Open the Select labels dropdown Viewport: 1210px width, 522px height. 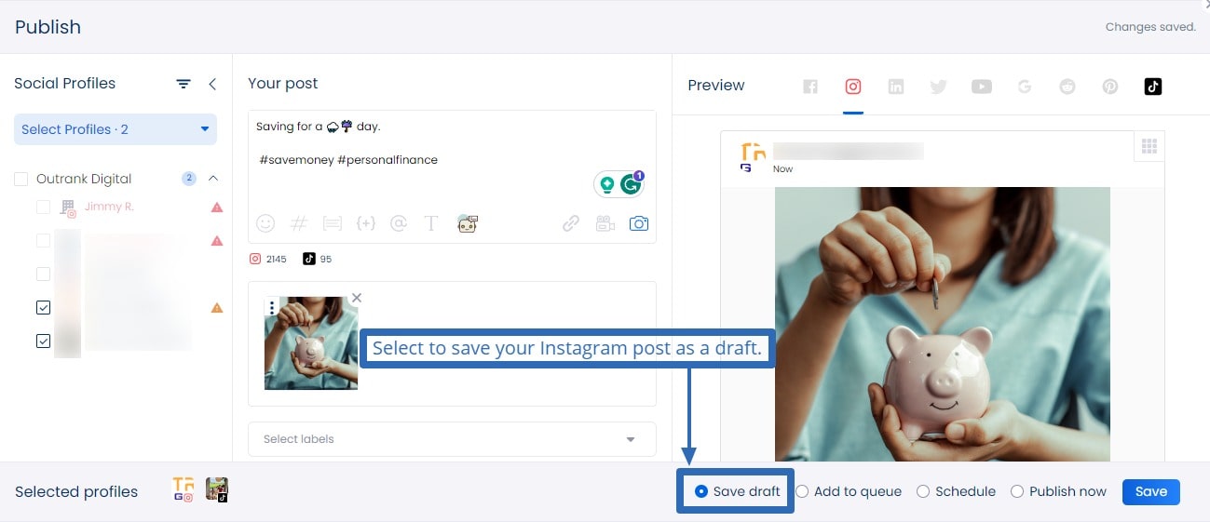pyautogui.click(x=452, y=439)
